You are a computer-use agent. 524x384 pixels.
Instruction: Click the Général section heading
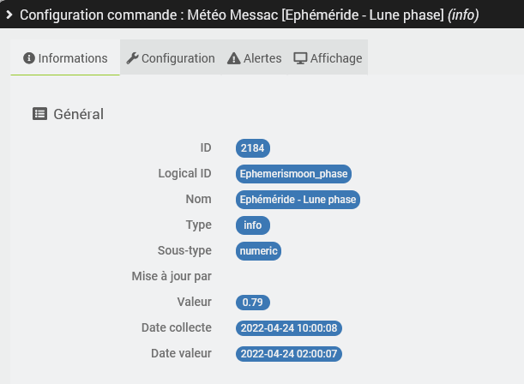78,113
